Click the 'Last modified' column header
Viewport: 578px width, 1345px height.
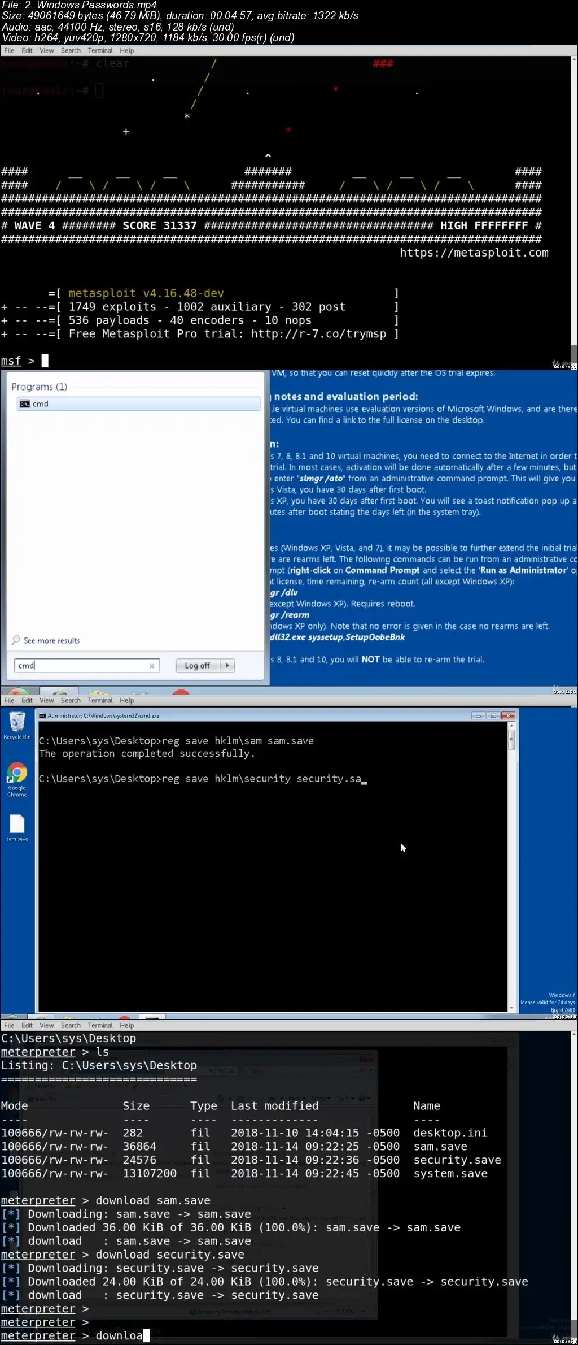click(x=274, y=1105)
